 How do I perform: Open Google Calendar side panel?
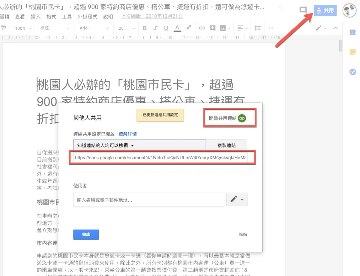point(353,32)
